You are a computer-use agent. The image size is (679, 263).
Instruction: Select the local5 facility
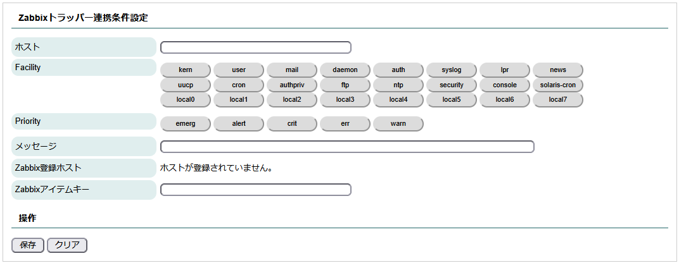pyautogui.click(x=452, y=99)
